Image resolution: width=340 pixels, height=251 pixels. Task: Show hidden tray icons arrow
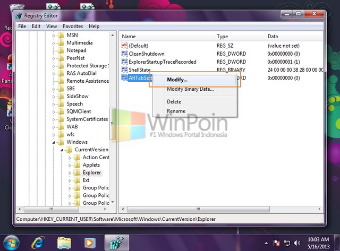[x=266, y=243]
